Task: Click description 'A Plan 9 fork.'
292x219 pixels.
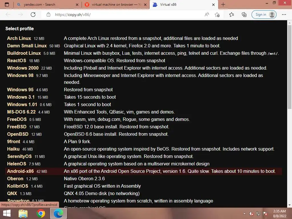Action: point(78,141)
